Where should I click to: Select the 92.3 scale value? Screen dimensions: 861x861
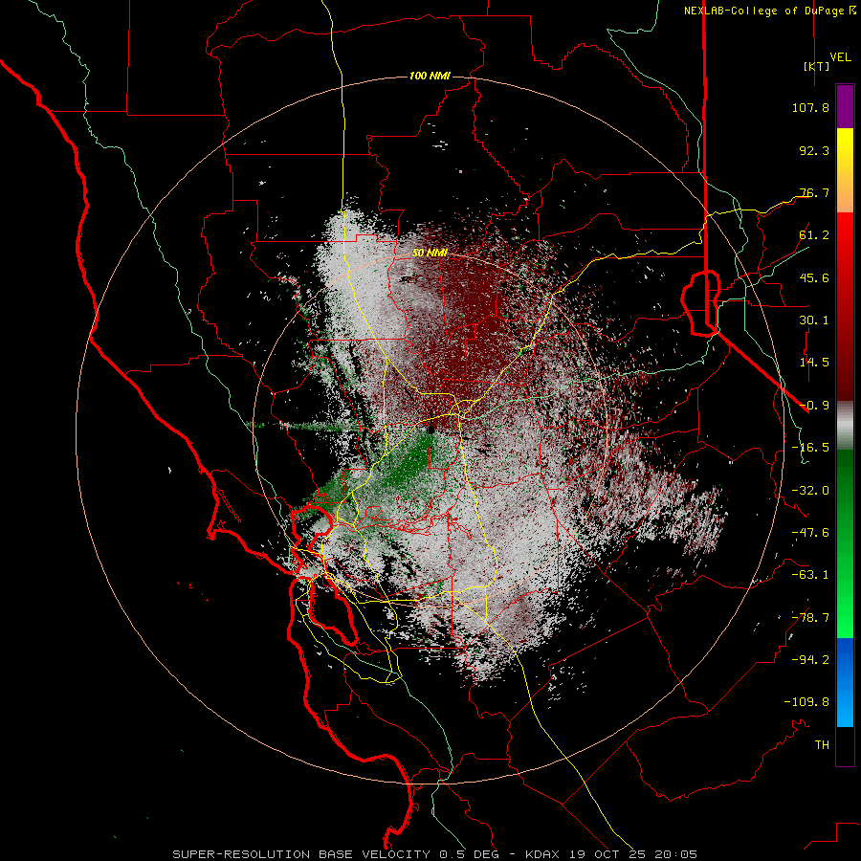[x=814, y=150]
